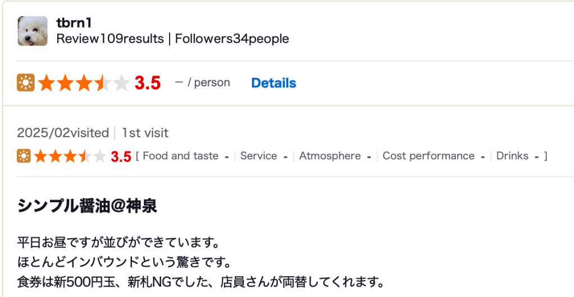This screenshot has height=297, width=574.
Task: Select the Cost performance rating label
Action: pos(429,156)
